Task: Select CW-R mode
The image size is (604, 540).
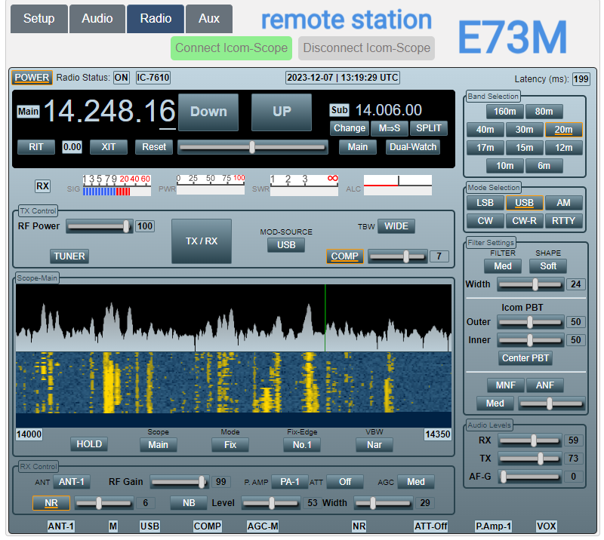Action: click(x=524, y=221)
